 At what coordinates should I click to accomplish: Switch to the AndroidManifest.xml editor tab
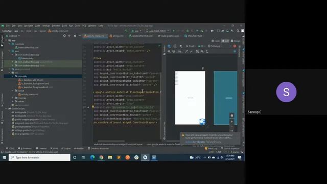[x=141, y=36]
